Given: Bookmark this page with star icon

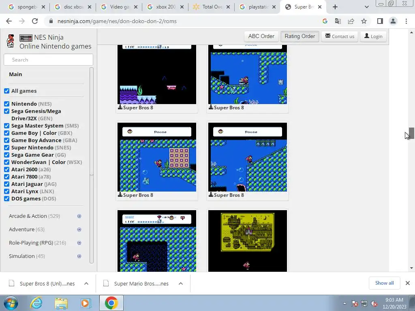Looking at the screenshot, I should coord(364,21).
